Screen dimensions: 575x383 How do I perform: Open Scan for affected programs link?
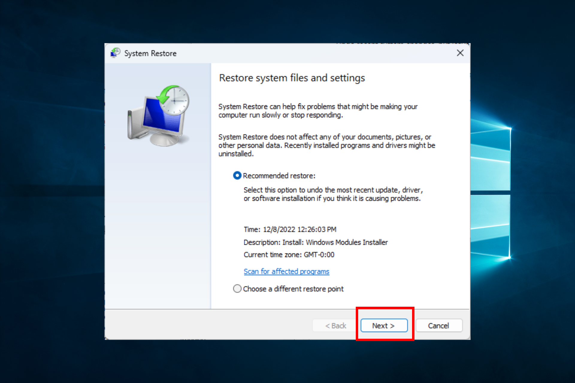(x=286, y=271)
